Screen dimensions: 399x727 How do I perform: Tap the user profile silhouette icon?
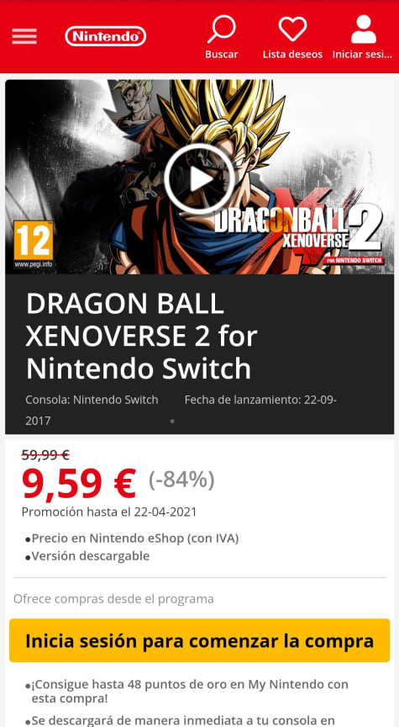364,29
